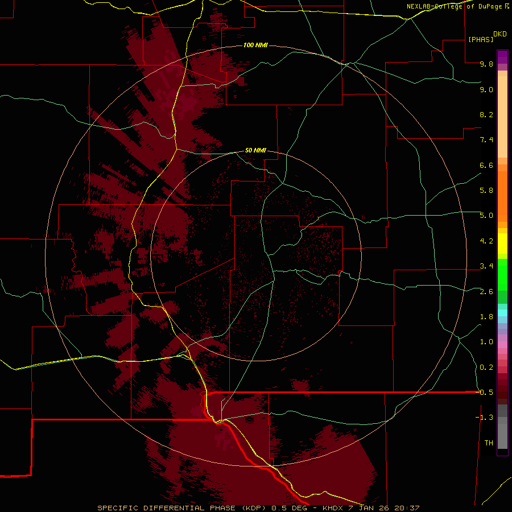
Task: Click the [PHAS] unit label
Action: pyautogui.click(x=481, y=40)
